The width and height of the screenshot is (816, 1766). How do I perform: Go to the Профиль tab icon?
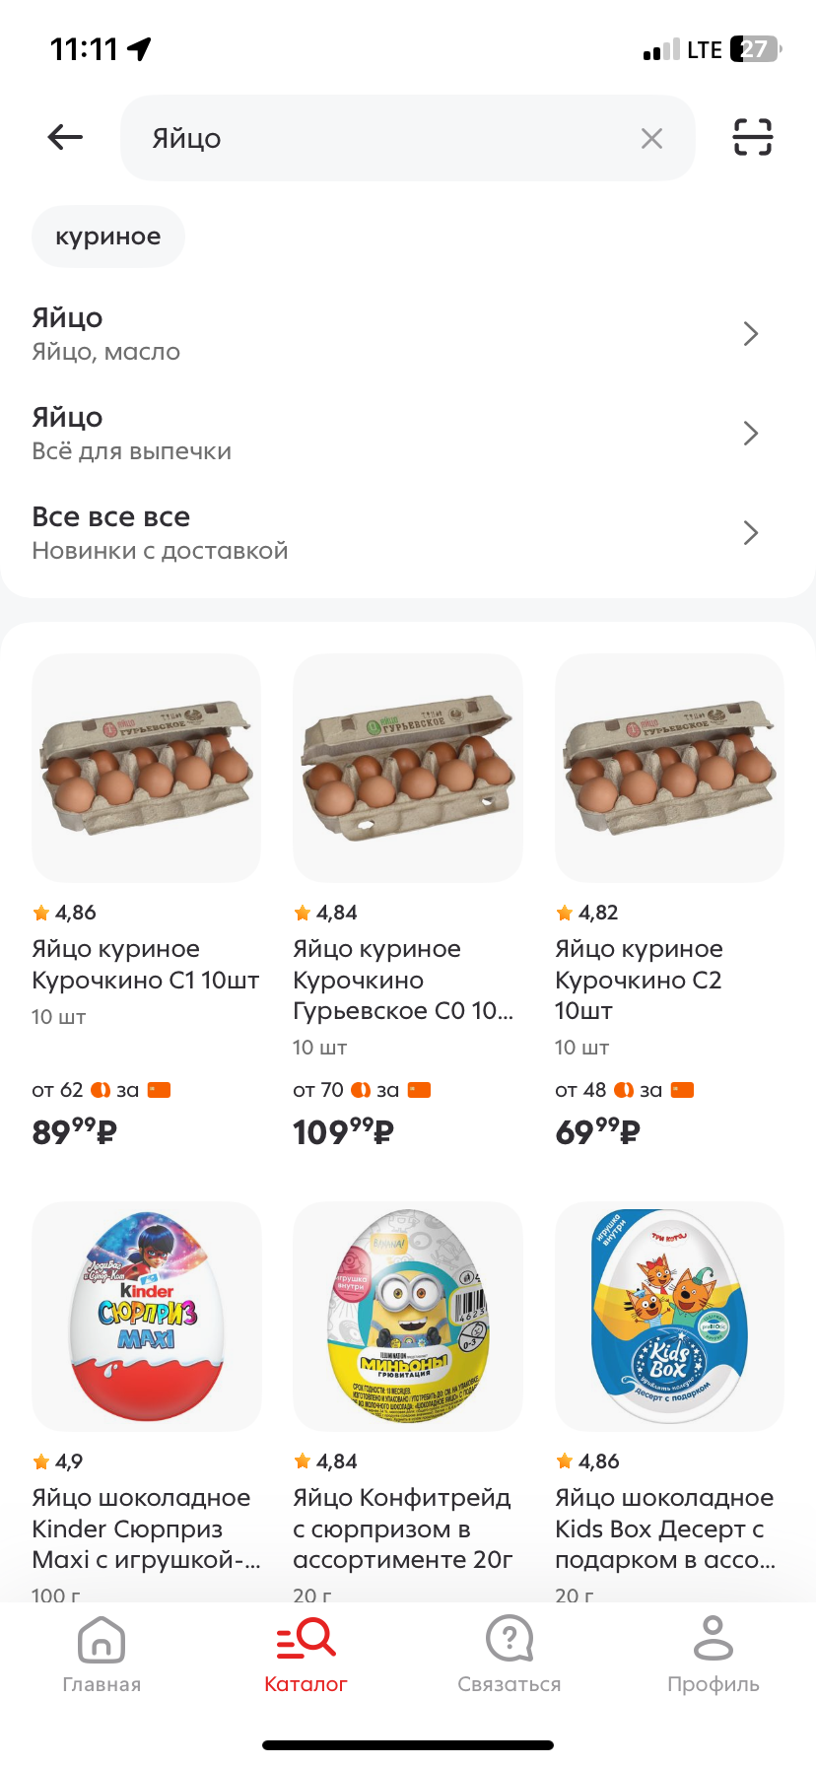(x=714, y=1638)
